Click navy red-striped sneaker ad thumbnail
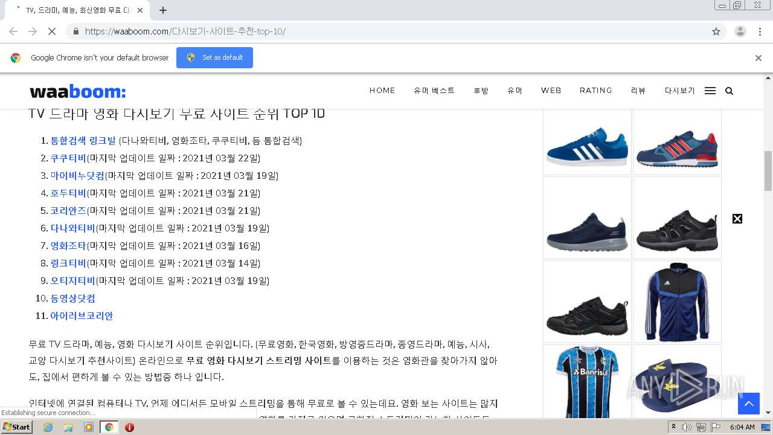This screenshot has height=435, width=773. point(677,142)
